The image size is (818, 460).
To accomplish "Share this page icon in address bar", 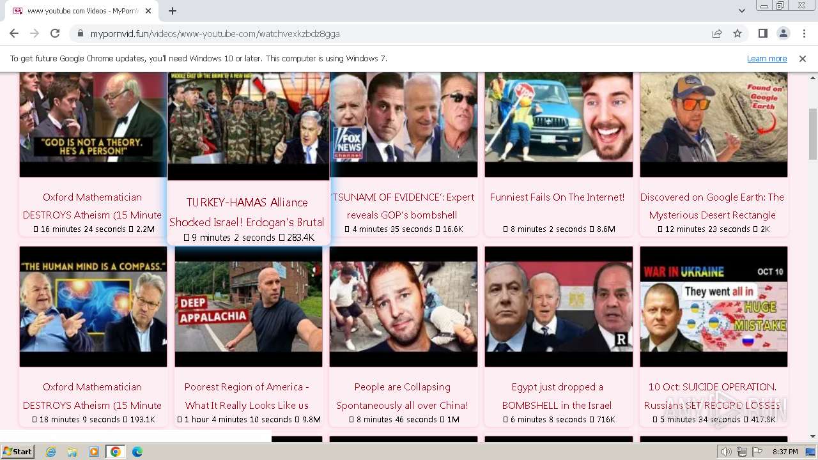I will coord(717,33).
